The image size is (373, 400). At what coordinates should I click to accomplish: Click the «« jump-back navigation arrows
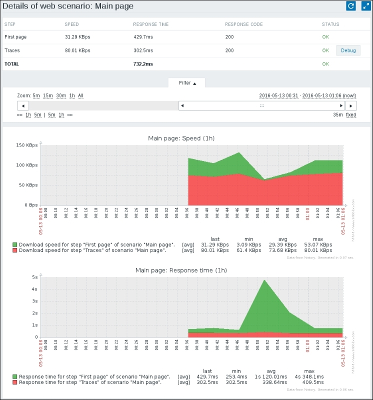click(19, 115)
